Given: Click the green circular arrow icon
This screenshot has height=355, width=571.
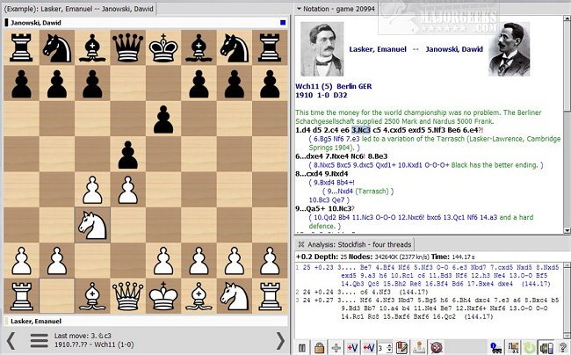Looking at the screenshot, I should [x=530, y=348].
